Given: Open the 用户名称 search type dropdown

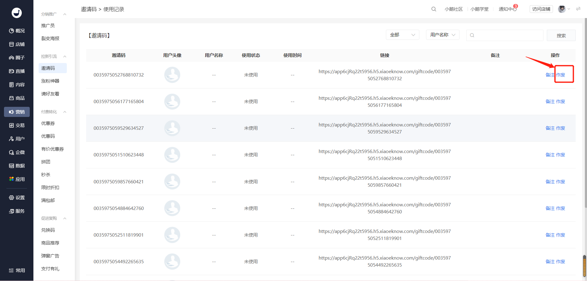Looking at the screenshot, I should coord(443,35).
